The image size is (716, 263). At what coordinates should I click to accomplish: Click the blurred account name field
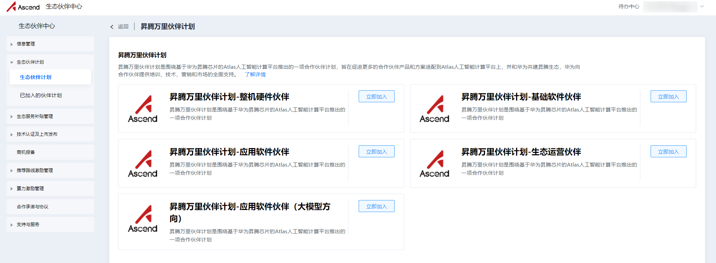(x=670, y=6)
